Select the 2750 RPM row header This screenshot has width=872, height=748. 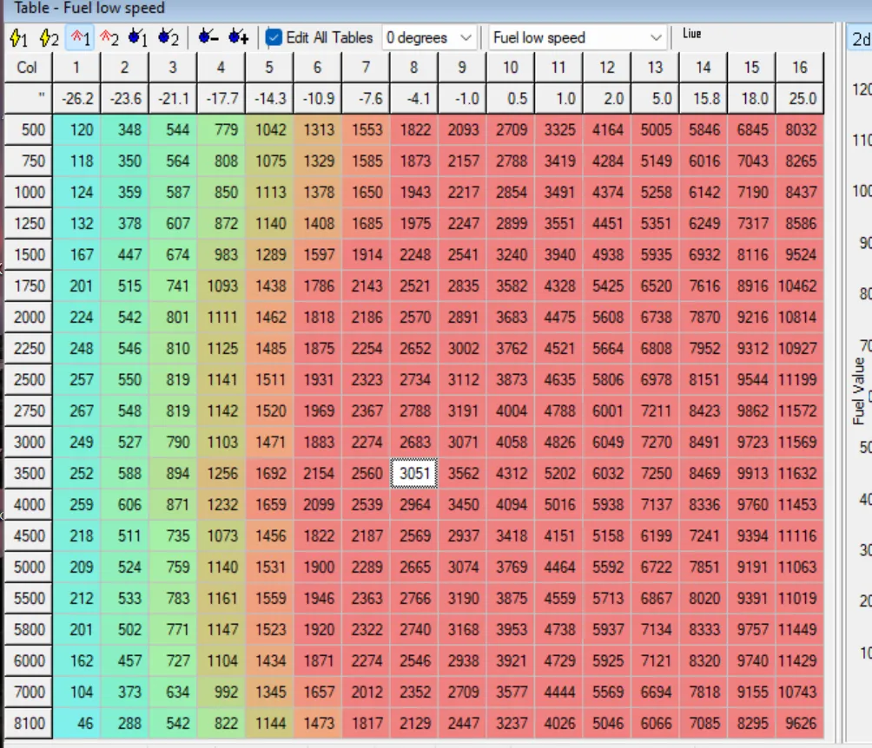(x=28, y=410)
